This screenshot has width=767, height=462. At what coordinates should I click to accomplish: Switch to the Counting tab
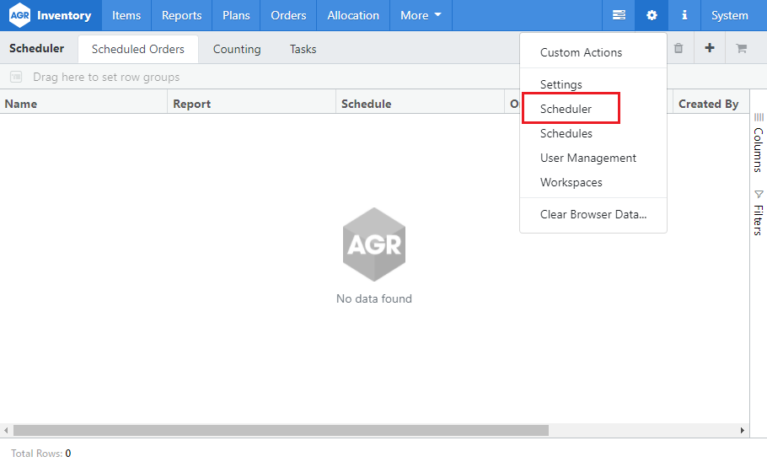tap(237, 49)
